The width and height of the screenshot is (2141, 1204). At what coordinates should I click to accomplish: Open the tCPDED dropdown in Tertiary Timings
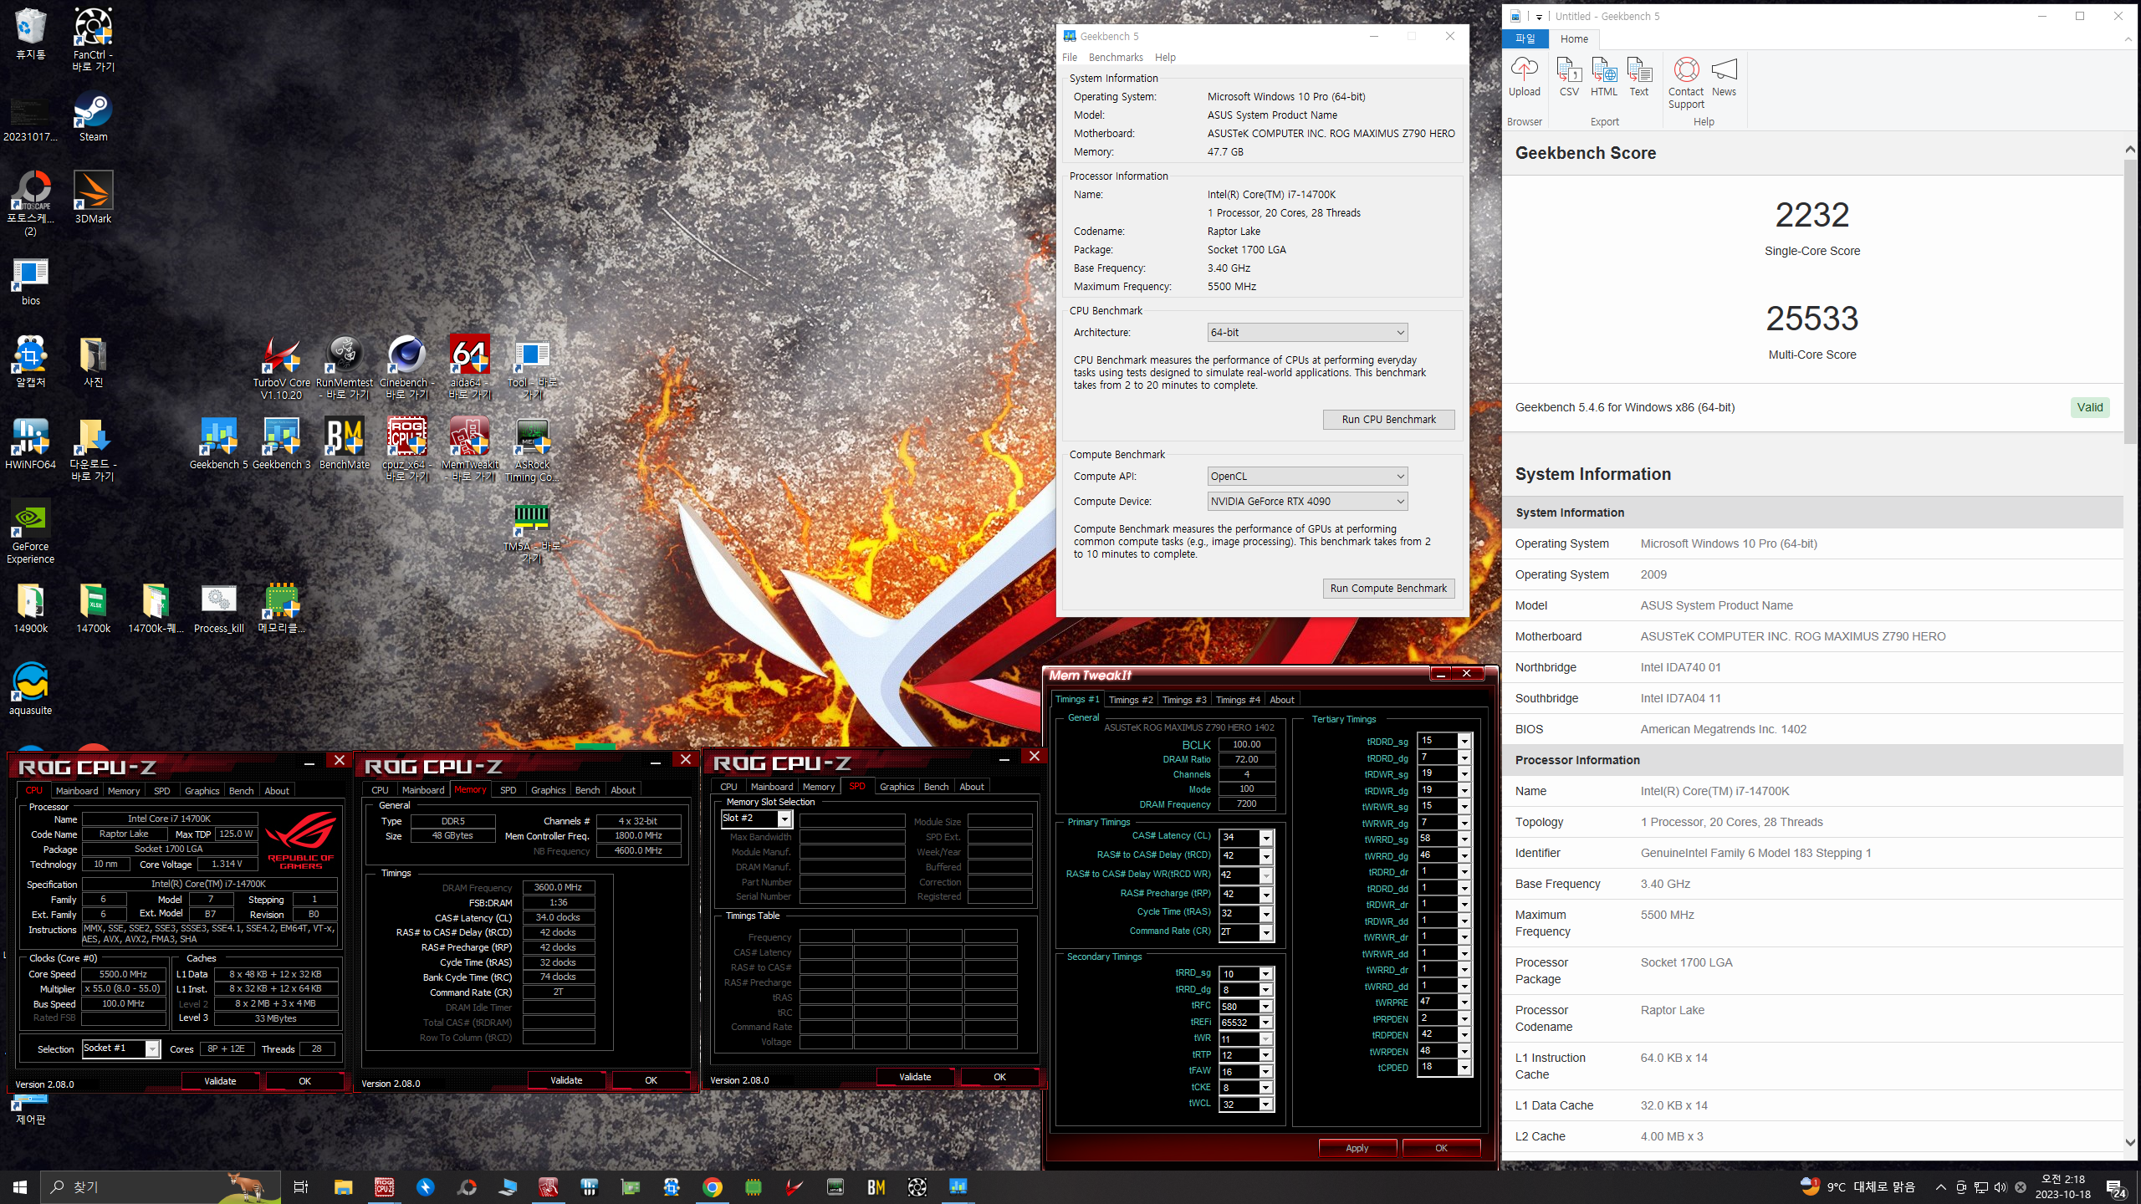1464,1068
